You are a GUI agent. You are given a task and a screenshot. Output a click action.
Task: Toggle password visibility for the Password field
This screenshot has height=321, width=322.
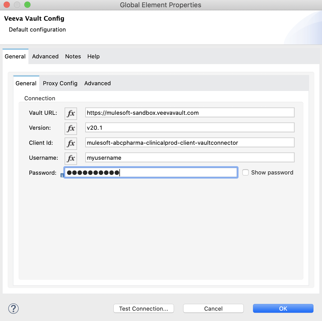tap(245, 172)
